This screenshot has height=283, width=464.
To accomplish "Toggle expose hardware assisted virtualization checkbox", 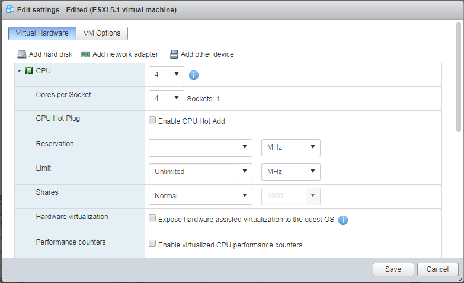I will coord(152,219).
